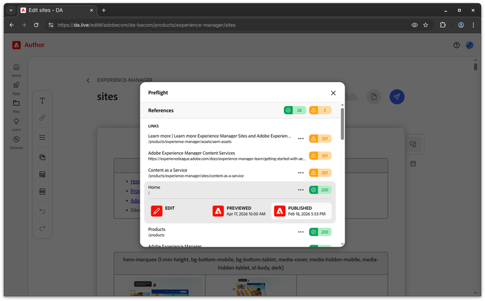Open Apps from the left sidebar

coord(16,85)
